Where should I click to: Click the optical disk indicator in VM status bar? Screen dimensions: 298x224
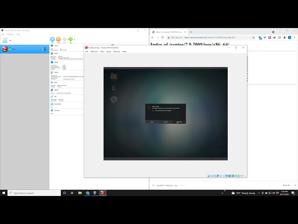(x=212, y=176)
